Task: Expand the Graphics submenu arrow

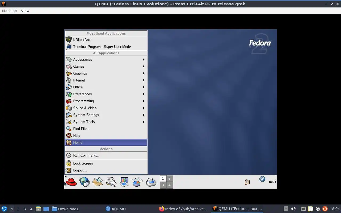Action: point(144,73)
